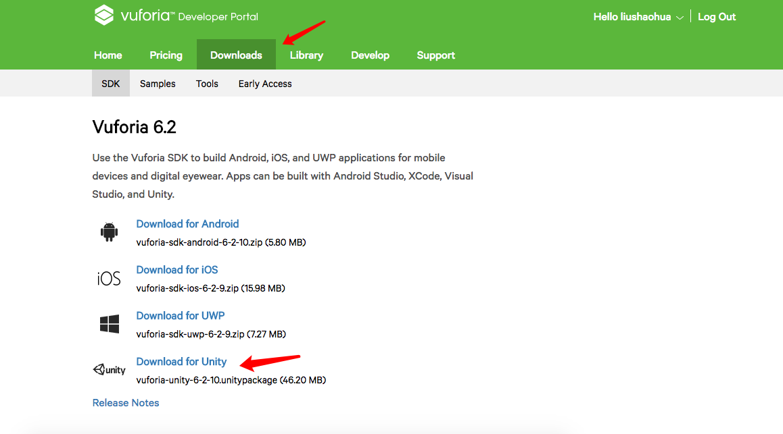Click the iOS platform icon
Image resolution: width=783 pixels, height=434 pixels.
pyautogui.click(x=109, y=279)
